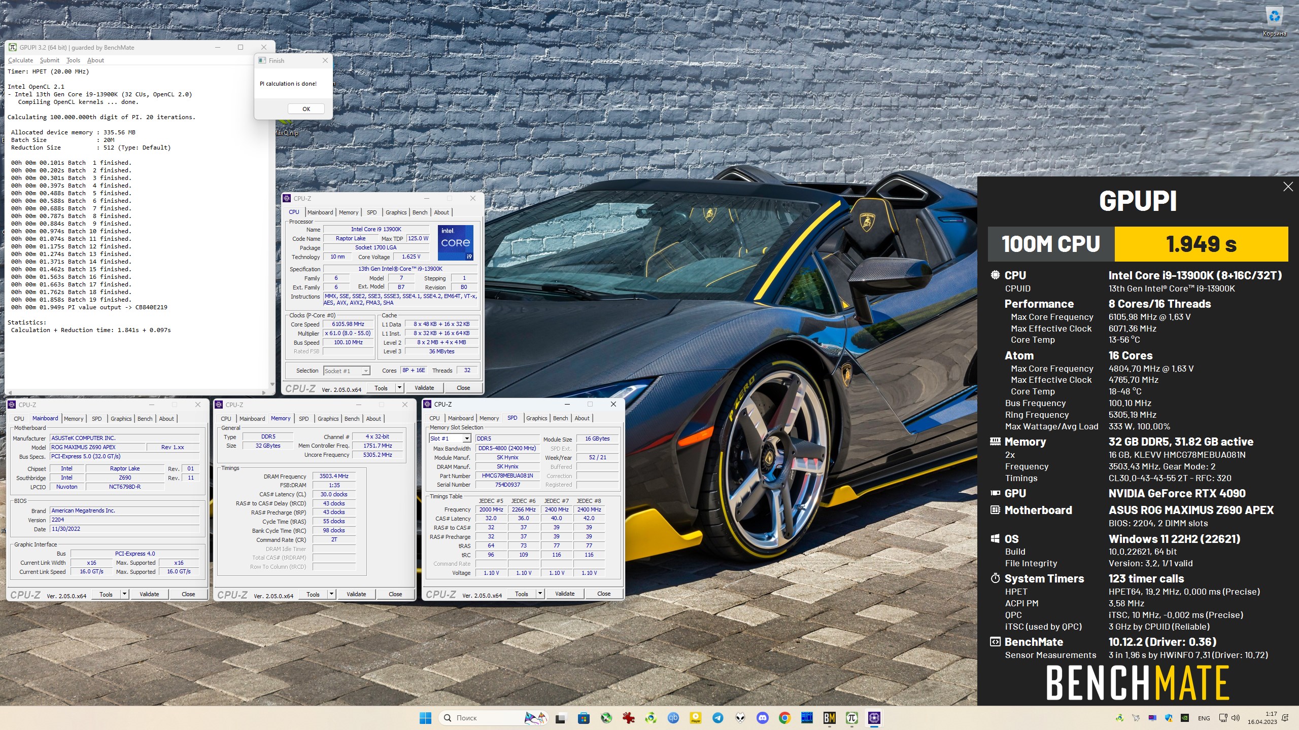Viewport: 1299px width, 730px height.
Task: Open GPUPI Tools menu
Action: (73, 60)
